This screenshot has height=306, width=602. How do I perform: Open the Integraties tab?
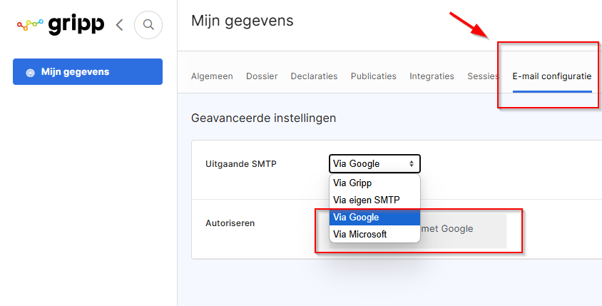(x=432, y=76)
